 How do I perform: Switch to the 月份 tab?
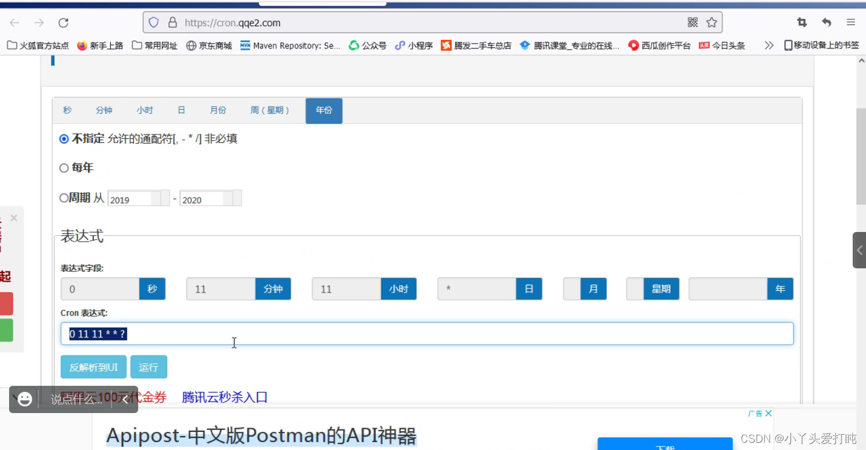click(218, 110)
